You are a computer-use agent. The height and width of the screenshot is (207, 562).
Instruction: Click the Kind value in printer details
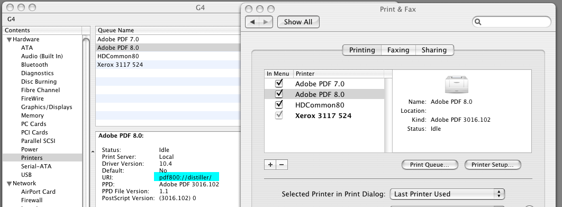(x=460, y=120)
